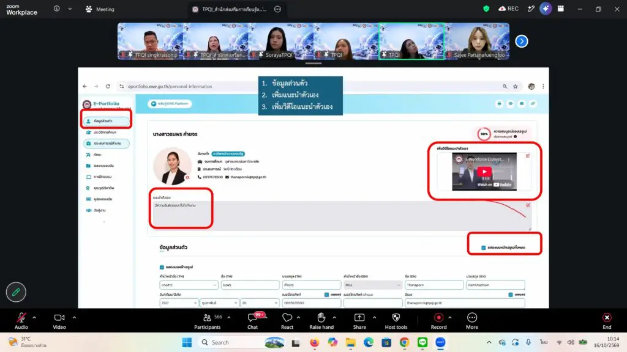The image size is (627, 352).
Task: Open the Meeting tab in Zoom Workplace
Action: [x=100, y=9]
